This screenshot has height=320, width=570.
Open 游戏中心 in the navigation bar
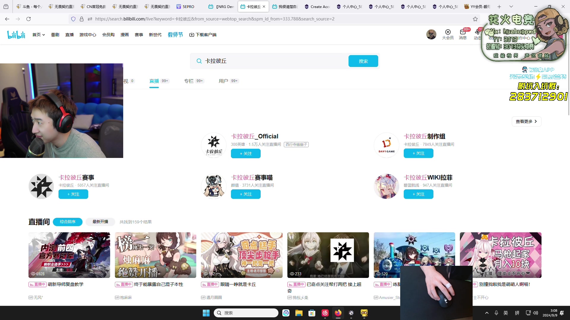pyautogui.click(x=88, y=35)
